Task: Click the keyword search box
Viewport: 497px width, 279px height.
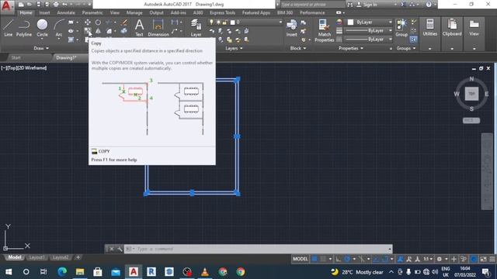Action: [x=312, y=5]
